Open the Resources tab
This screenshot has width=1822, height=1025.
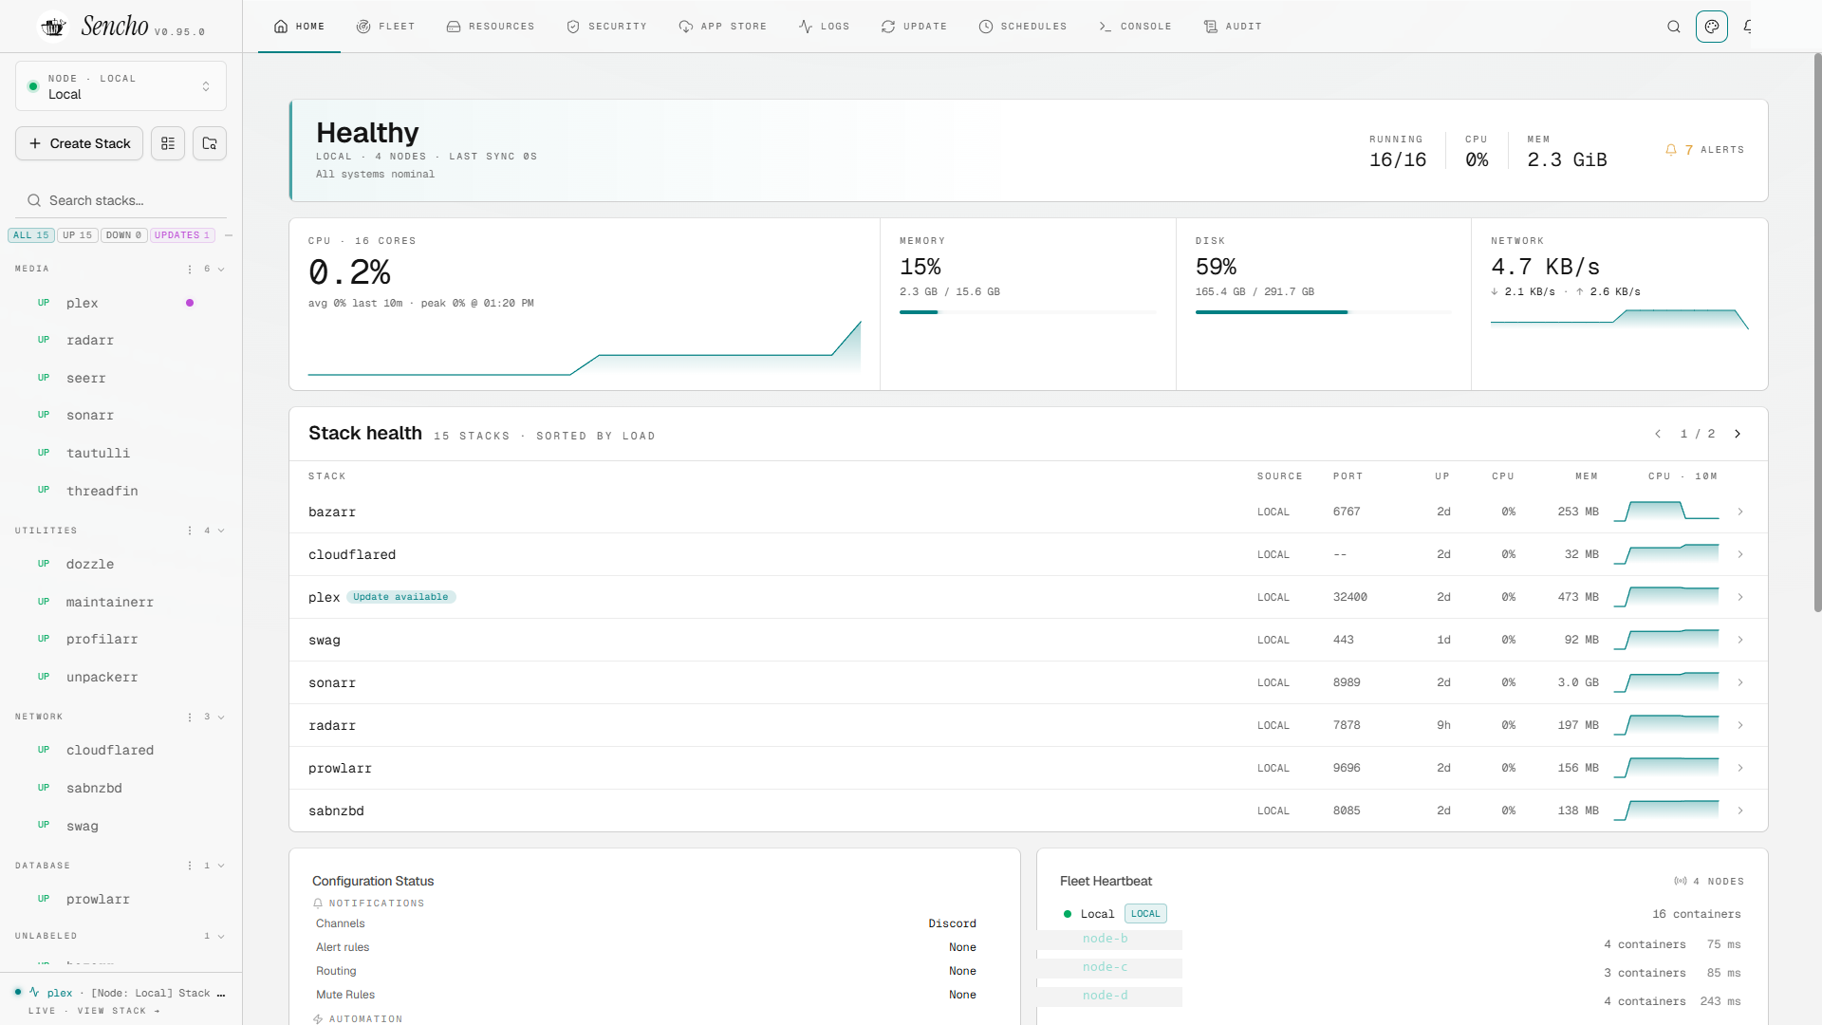coord(491,27)
